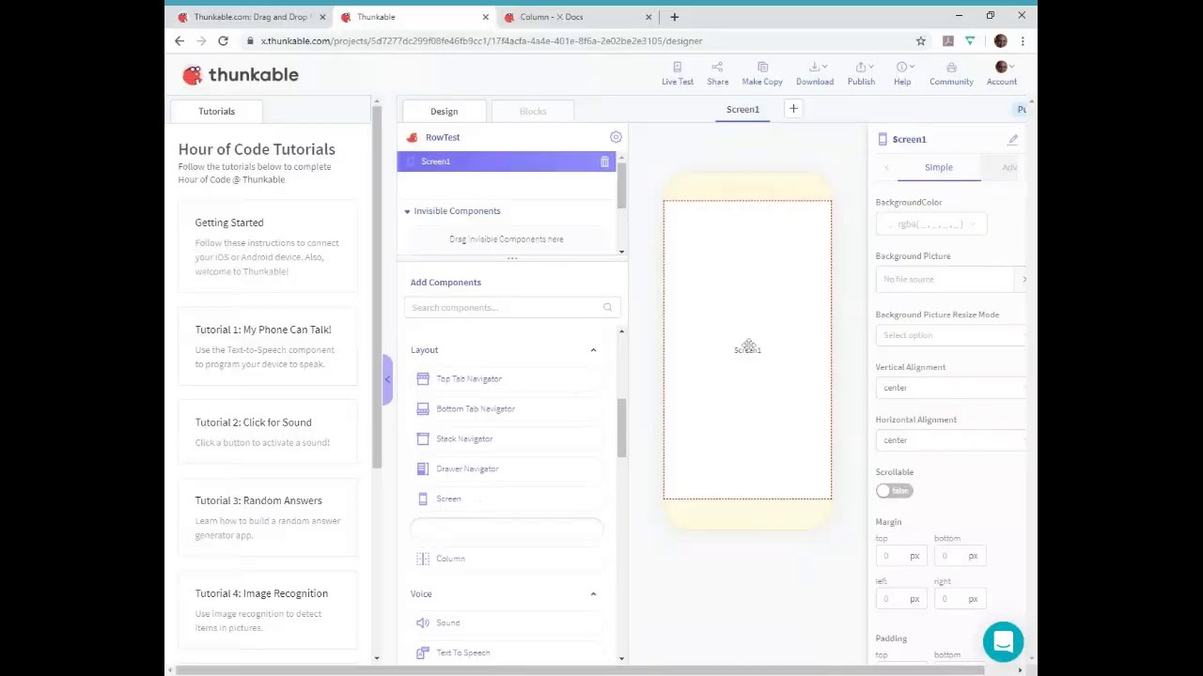The height and width of the screenshot is (676, 1203).
Task: Click the Live Test icon
Action: pyautogui.click(x=677, y=67)
